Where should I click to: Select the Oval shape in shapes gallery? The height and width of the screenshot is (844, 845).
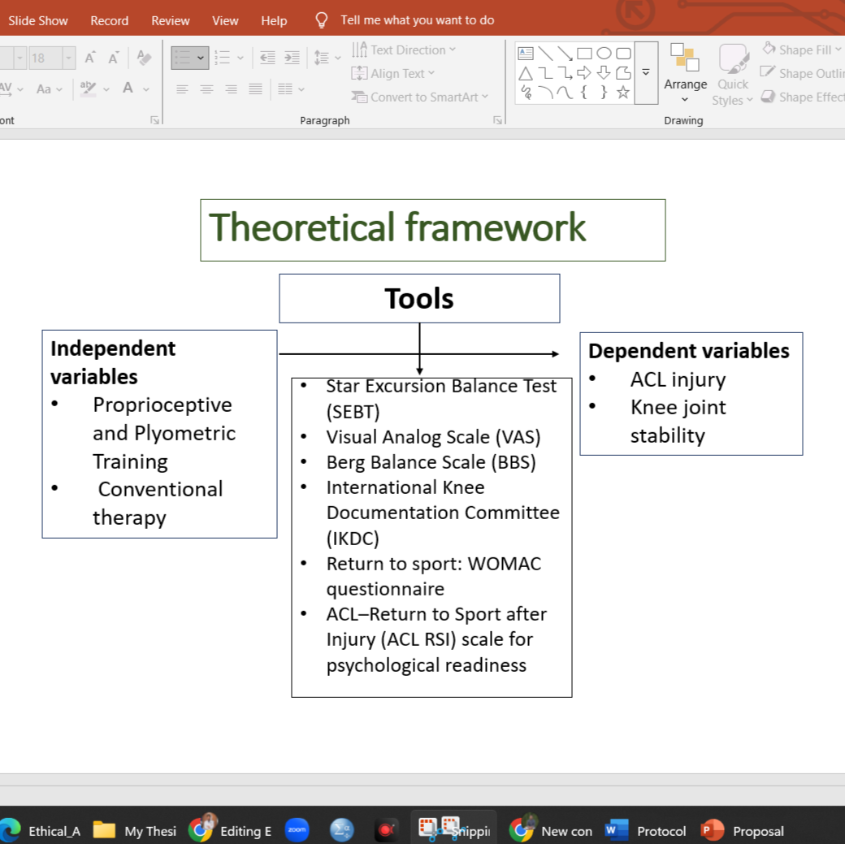click(604, 54)
